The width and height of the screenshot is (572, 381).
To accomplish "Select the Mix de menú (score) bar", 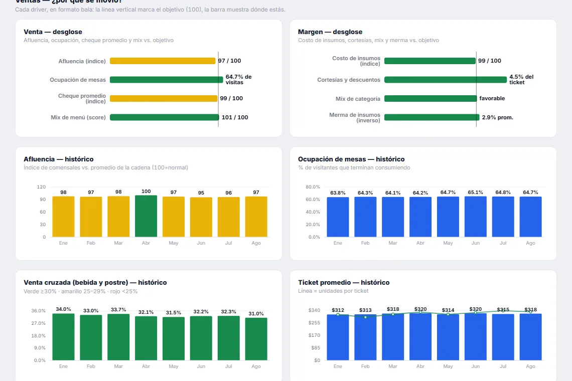I will coord(165,117).
